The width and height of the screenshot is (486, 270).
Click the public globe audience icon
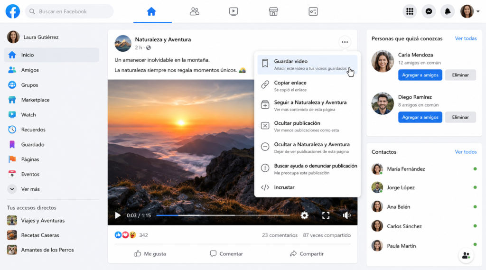click(149, 48)
